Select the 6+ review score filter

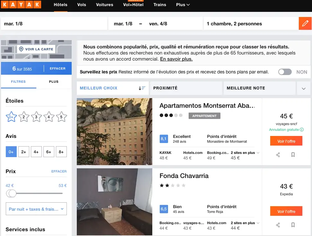point(49,152)
